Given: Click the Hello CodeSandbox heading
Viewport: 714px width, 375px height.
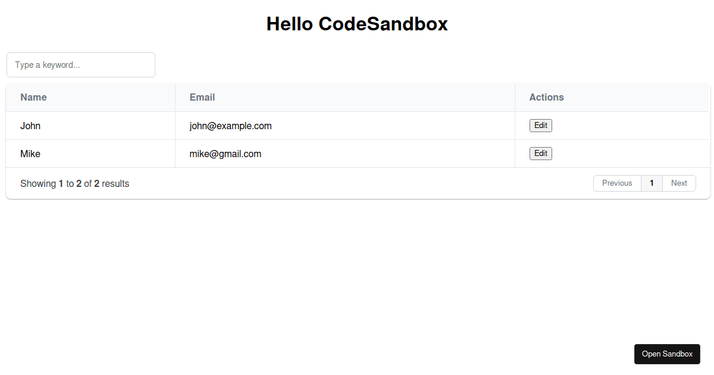Looking at the screenshot, I should click(357, 24).
